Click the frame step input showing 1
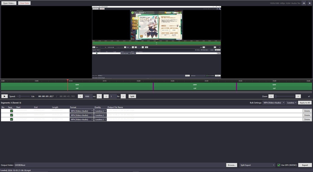Image resolution: width=313 pixels, height=172 pixels. tap(112, 96)
